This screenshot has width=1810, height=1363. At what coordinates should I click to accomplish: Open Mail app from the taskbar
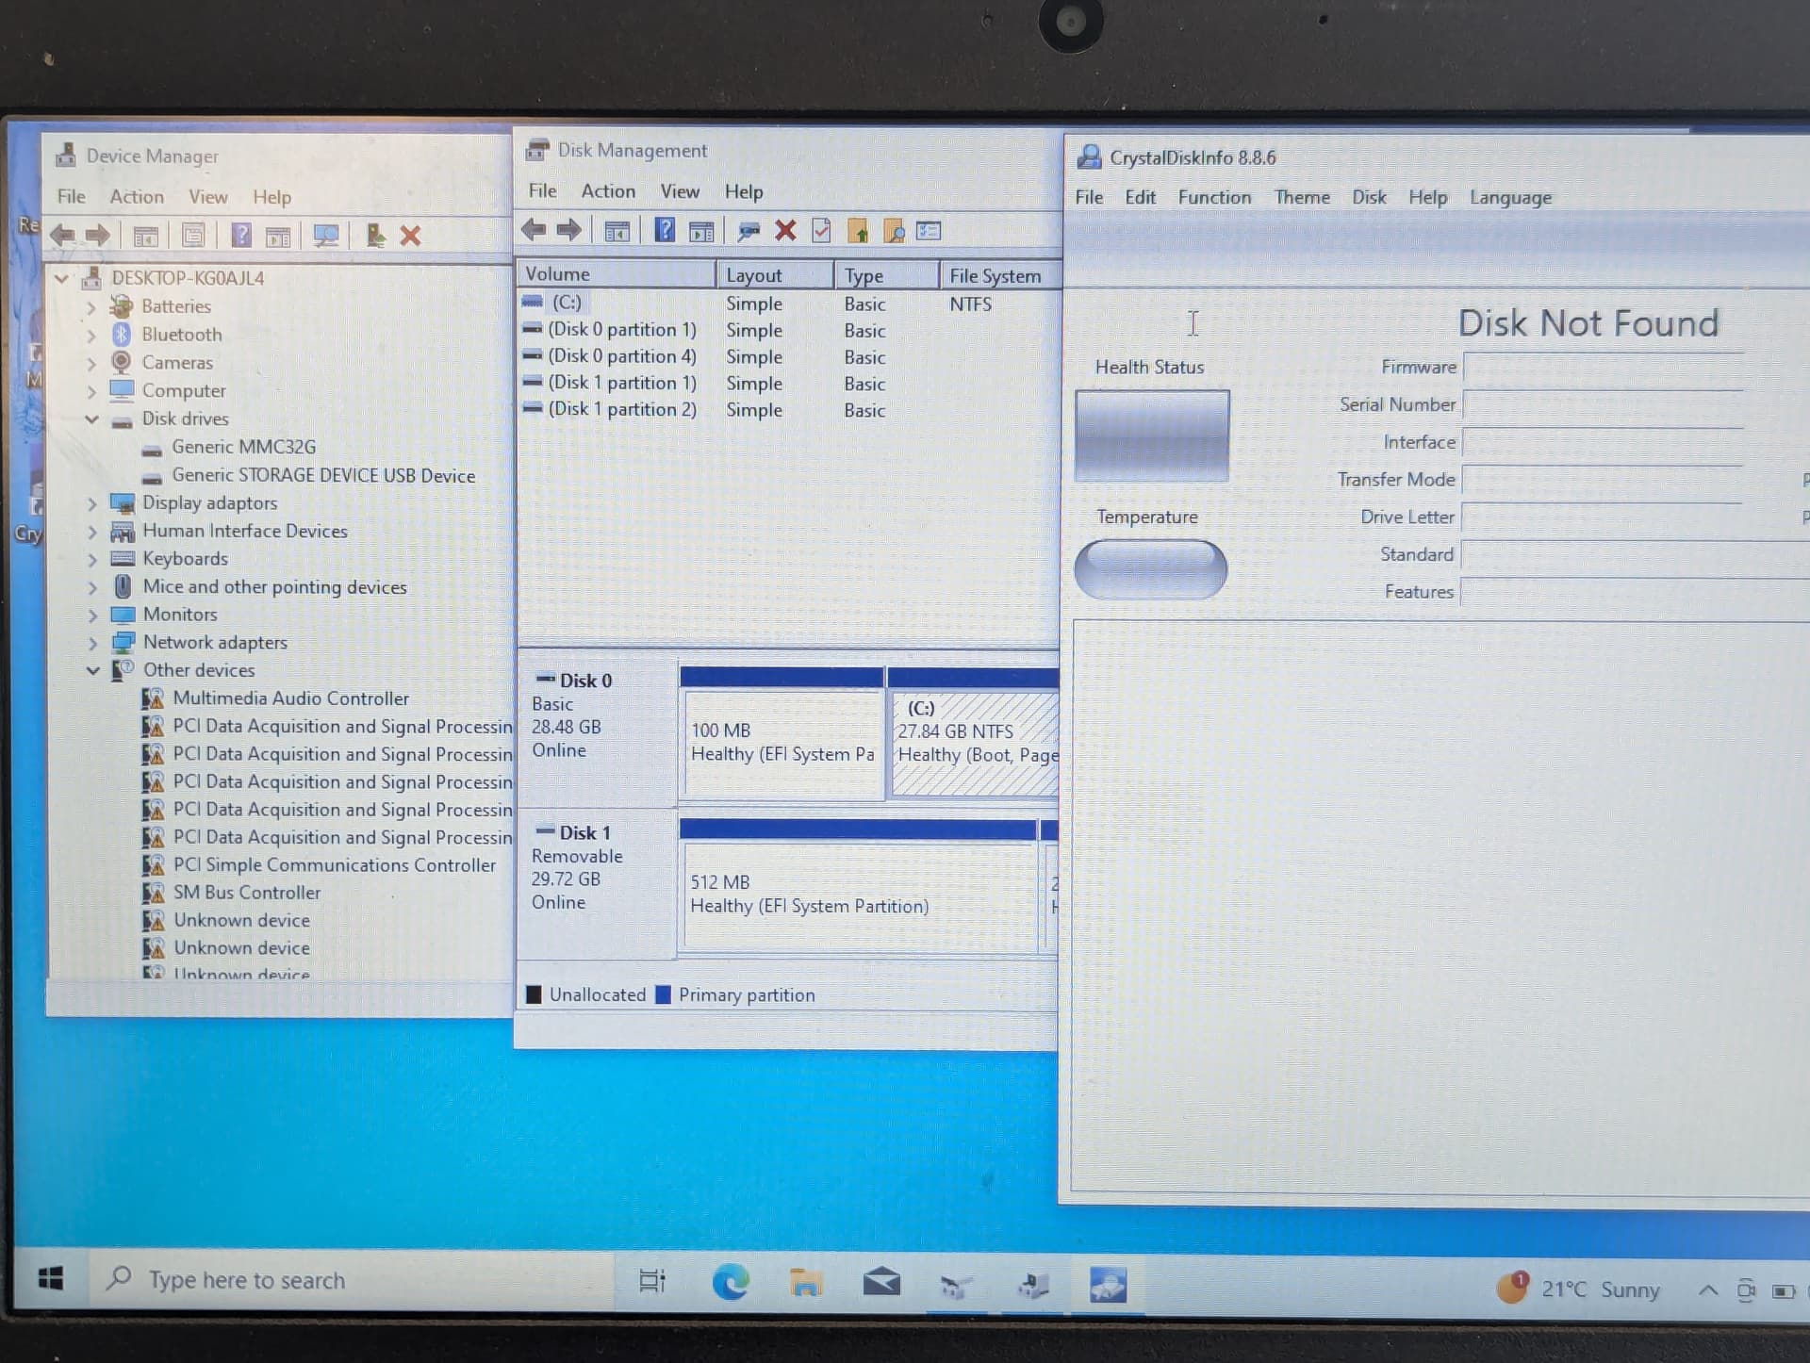point(881,1282)
